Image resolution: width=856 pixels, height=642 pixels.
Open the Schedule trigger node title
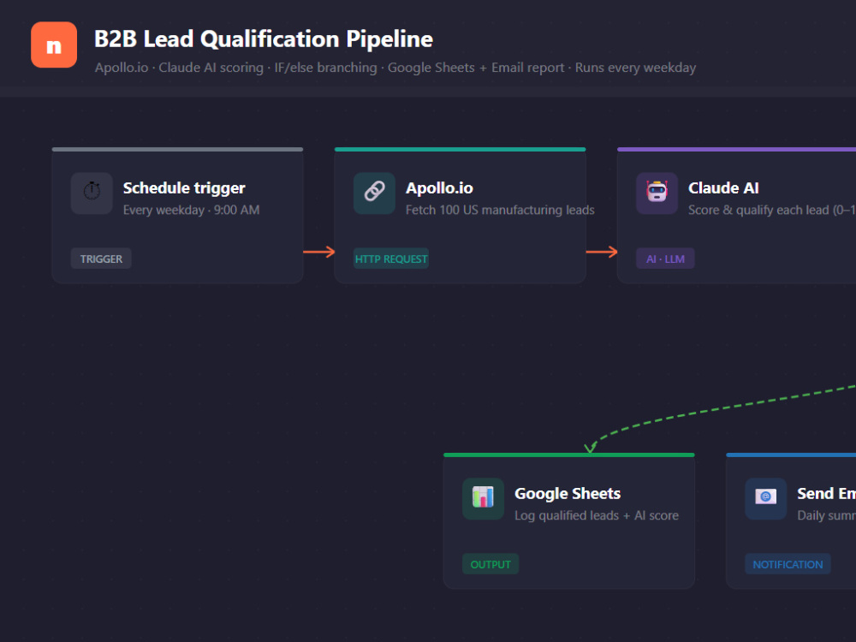coord(184,188)
